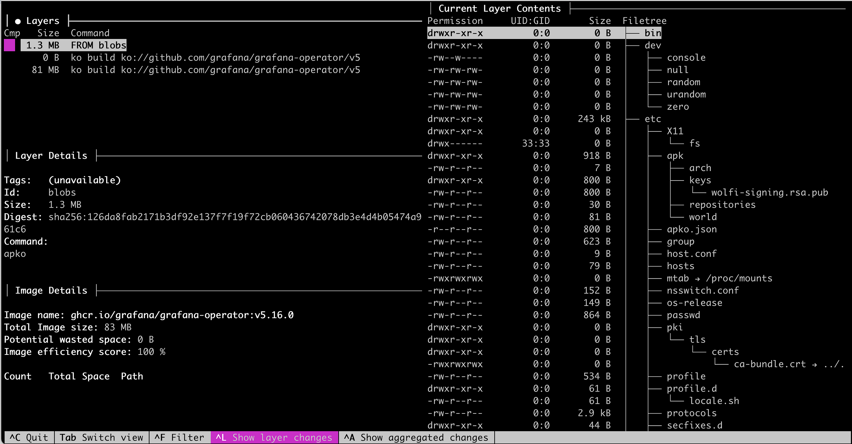Select the 81 MB ko build layer
Viewport: 852px width, 444px height.
(x=196, y=70)
